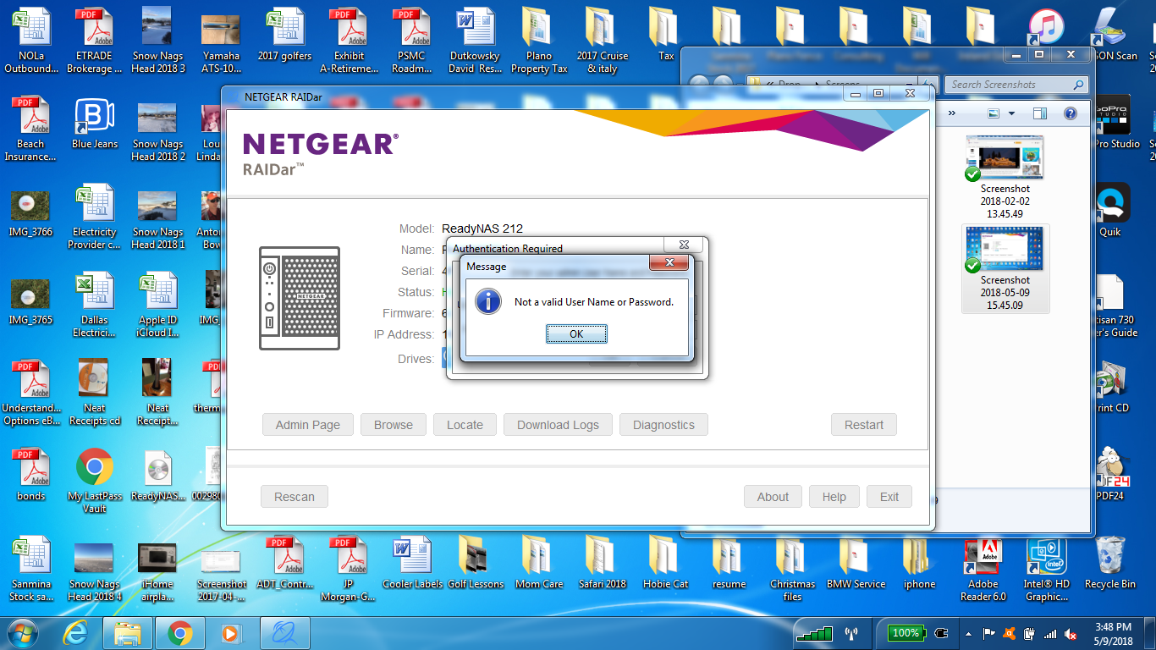Select the Recycle Bin desktop icon
The image size is (1156, 650).
1110,562
